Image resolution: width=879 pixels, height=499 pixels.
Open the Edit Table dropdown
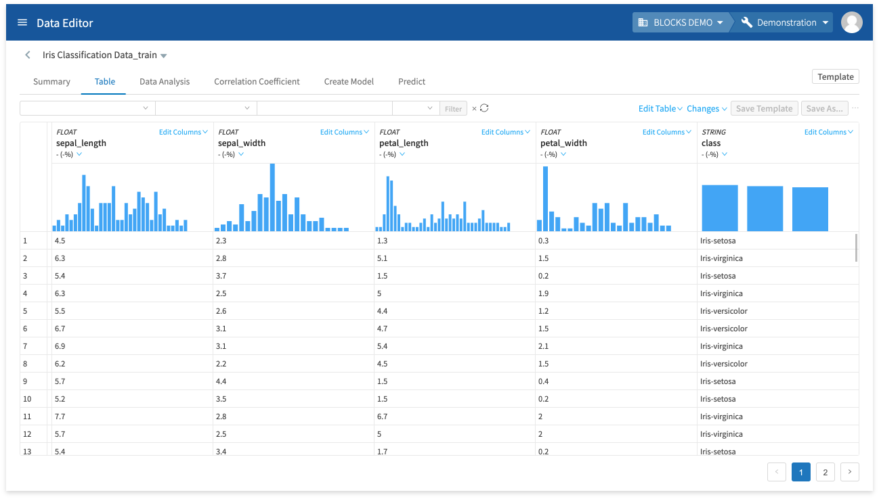pos(660,108)
